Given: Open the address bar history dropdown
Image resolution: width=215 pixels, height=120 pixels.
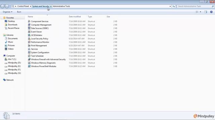Looking at the screenshot, I should coord(170,6).
